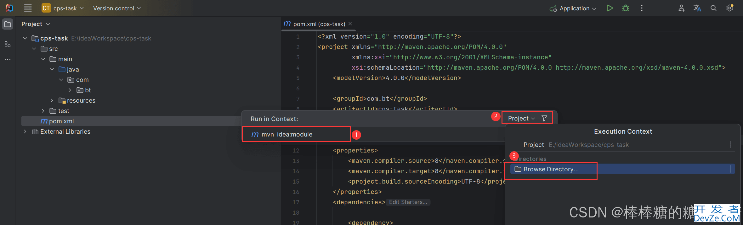Image resolution: width=743 pixels, height=225 pixels.
Task: Expand the resources folder node
Action: [52, 100]
